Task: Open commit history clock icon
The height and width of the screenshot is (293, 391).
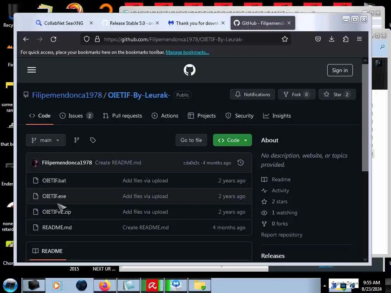Action: pyautogui.click(x=241, y=163)
